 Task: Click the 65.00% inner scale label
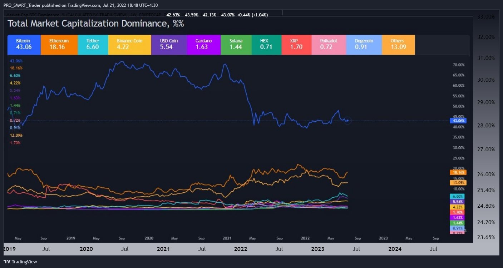tap(459, 75)
